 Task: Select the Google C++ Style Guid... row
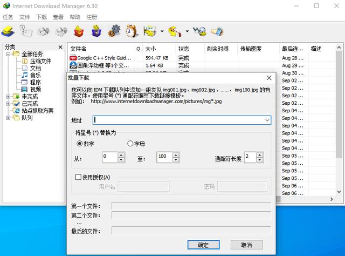pos(202,58)
